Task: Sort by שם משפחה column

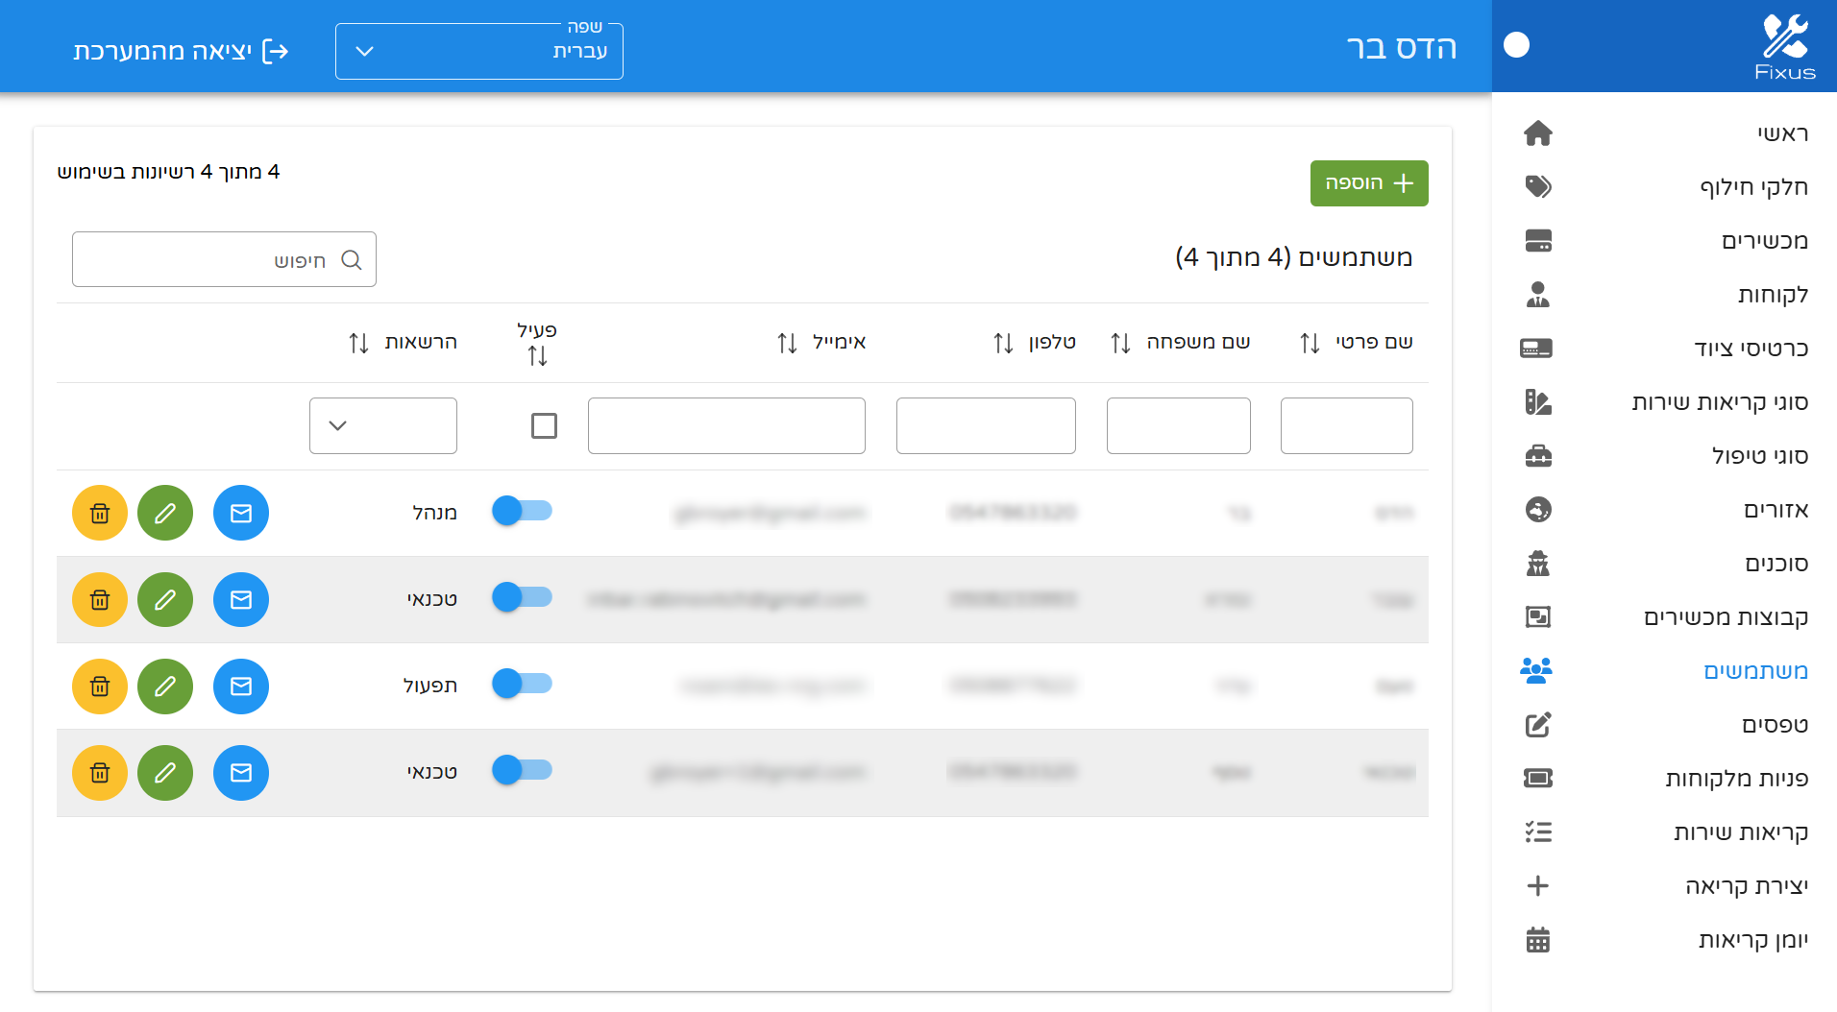Action: click(1120, 343)
